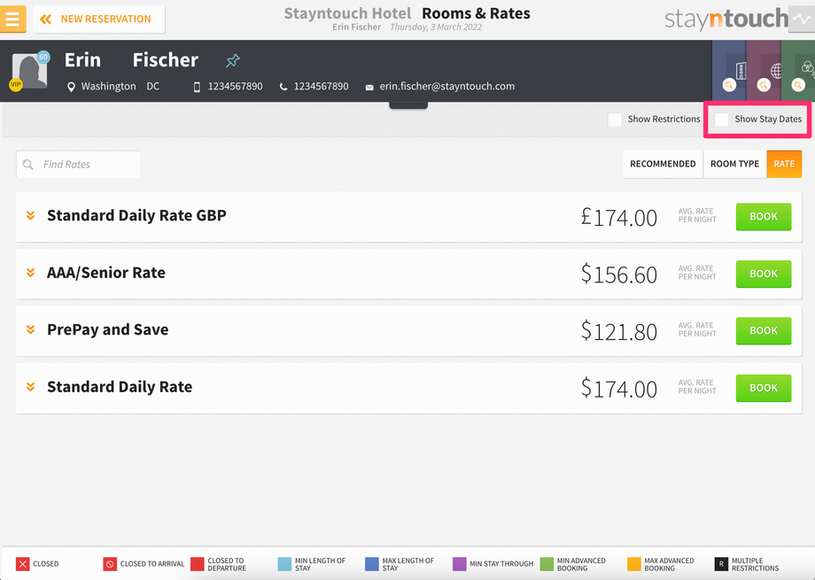Enable the Show Restrictions checkbox
Viewport: 815px width, 580px height.
point(615,120)
